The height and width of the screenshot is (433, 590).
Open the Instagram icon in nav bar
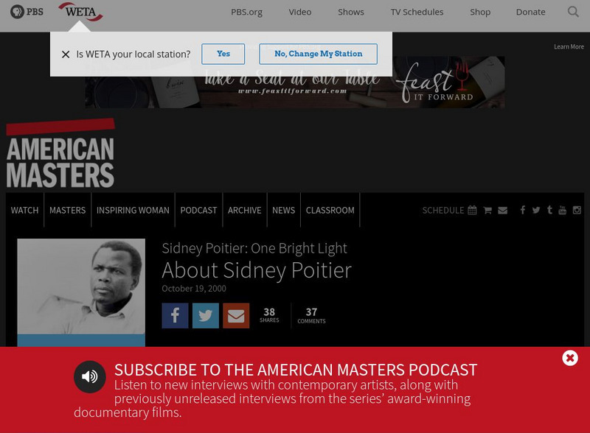577,210
